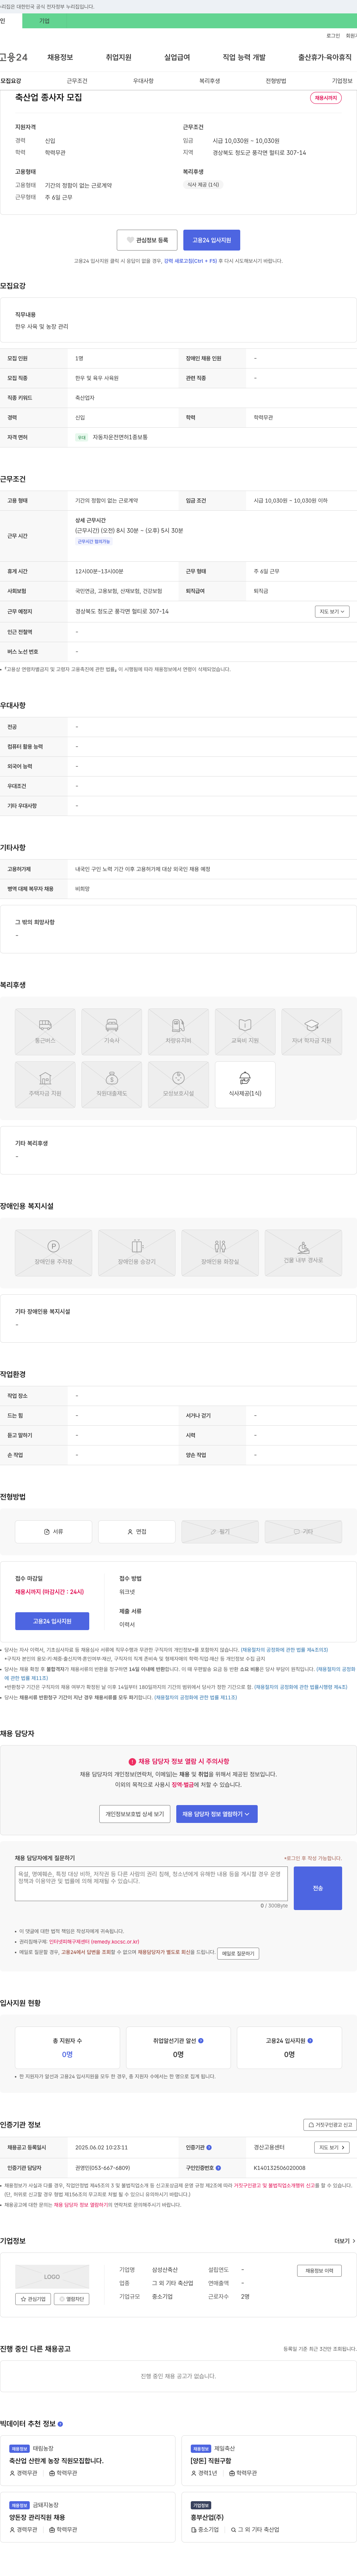Screen dimensions: 357x2576
Task: Switch to the 우대사항 section tab
Action: point(143,81)
